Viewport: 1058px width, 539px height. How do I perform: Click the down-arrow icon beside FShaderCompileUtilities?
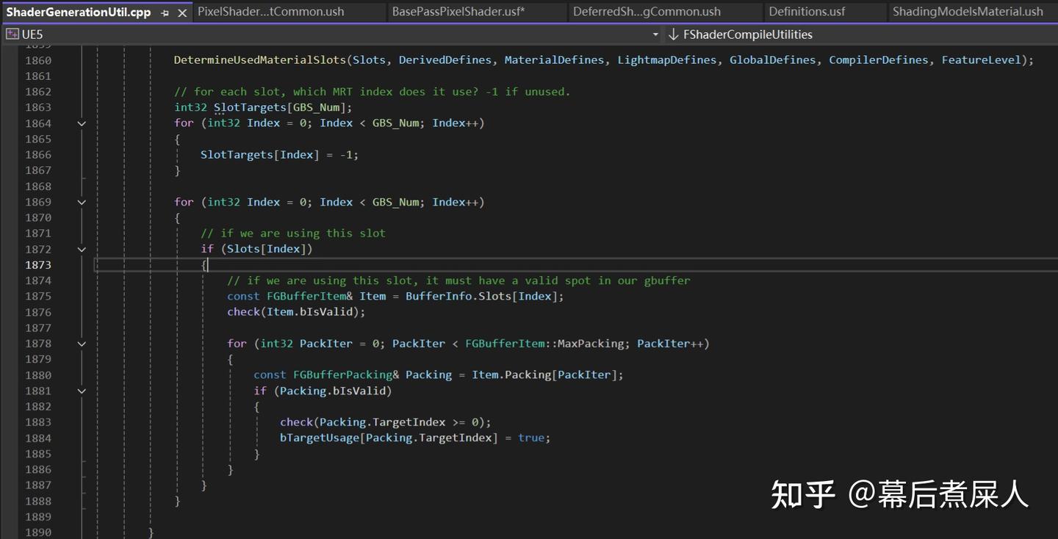[x=673, y=34]
